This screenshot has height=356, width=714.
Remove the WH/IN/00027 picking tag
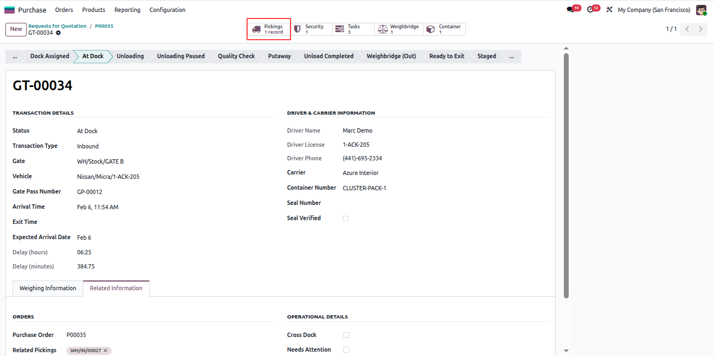pyautogui.click(x=106, y=351)
